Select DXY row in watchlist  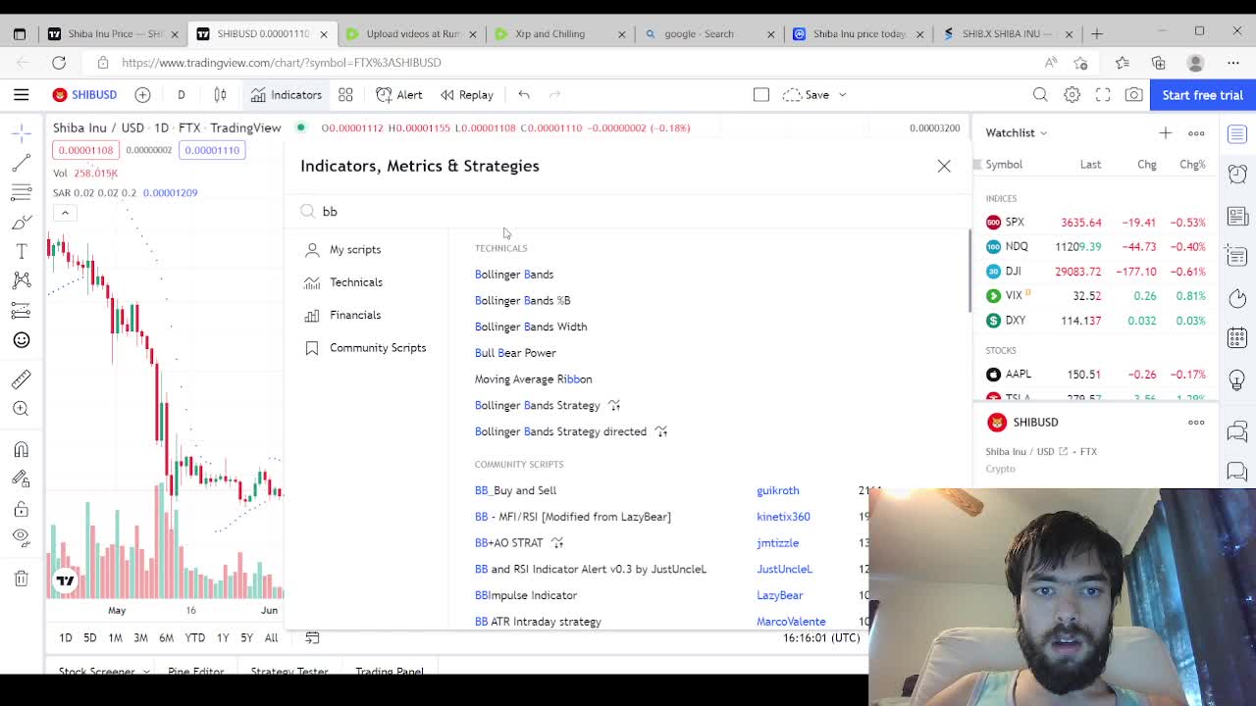(1097, 321)
